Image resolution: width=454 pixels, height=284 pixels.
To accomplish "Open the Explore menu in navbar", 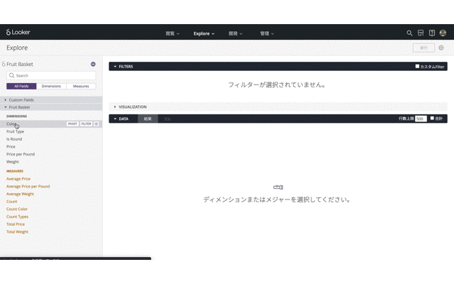I will coord(204,33).
